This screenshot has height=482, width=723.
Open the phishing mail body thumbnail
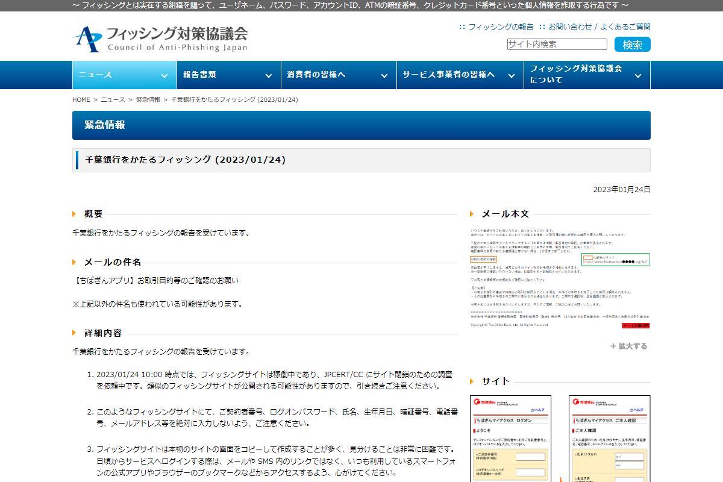coord(560,278)
